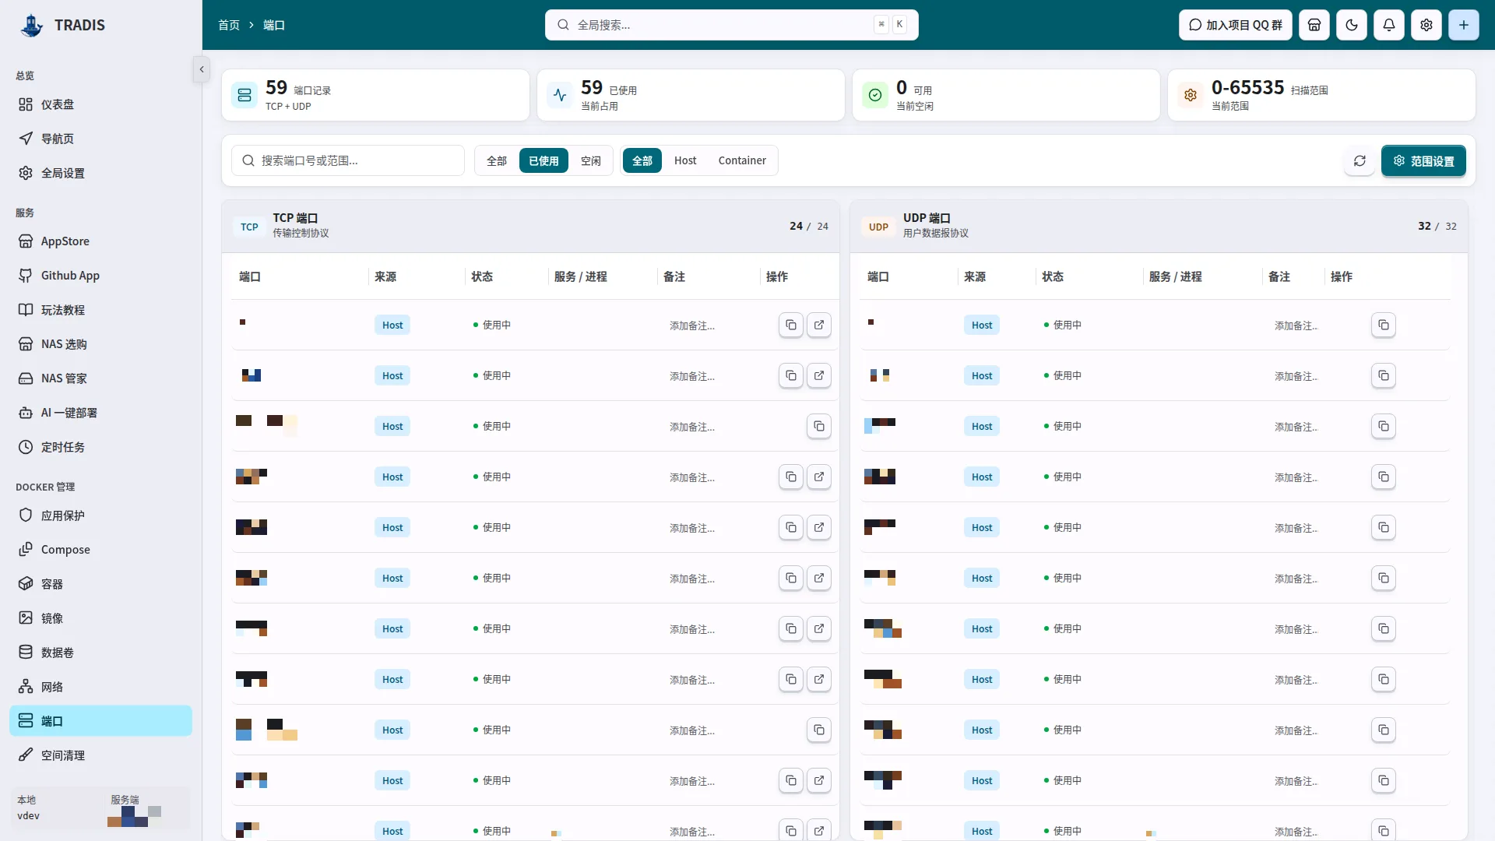Click the plus button in header
Image resolution: width=1495 pixels, height=841 pixels.
1464,25
